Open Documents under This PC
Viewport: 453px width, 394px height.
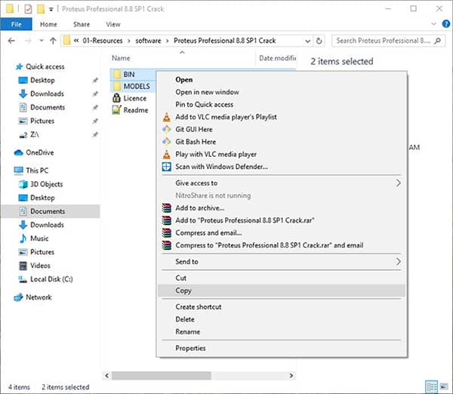tap(51, 211)
